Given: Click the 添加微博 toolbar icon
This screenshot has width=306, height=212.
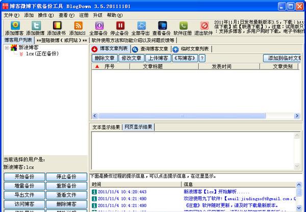Looking at the screenshot, I should (x=36, y=25).
